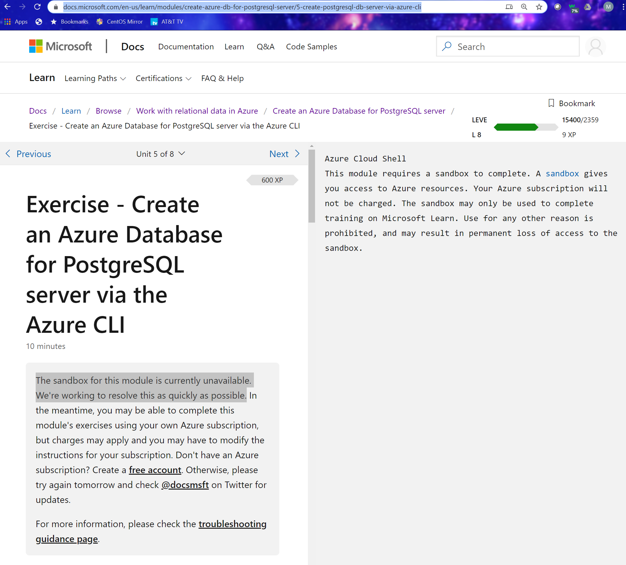This screenshot has width=626, height=565.
Task: Switch to the Documentation menu item
Action: point(186,47)
